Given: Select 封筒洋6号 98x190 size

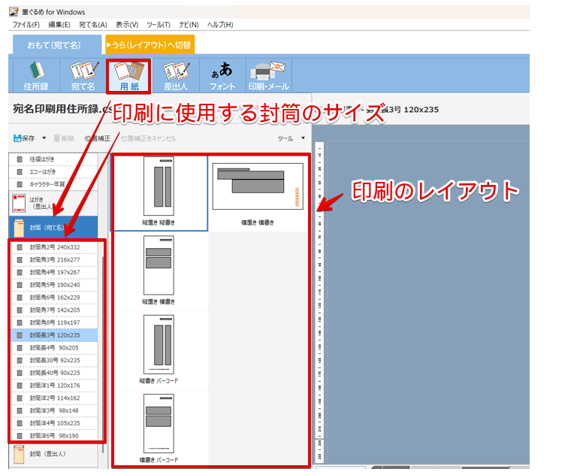Looking at the screenshot, I should (x=54, y=435).
